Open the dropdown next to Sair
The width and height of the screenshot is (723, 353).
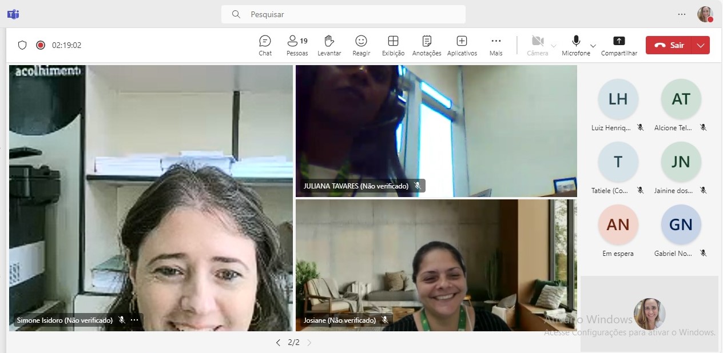pos(701,45)
